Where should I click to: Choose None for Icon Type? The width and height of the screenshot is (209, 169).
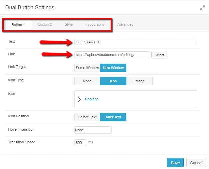87,81
